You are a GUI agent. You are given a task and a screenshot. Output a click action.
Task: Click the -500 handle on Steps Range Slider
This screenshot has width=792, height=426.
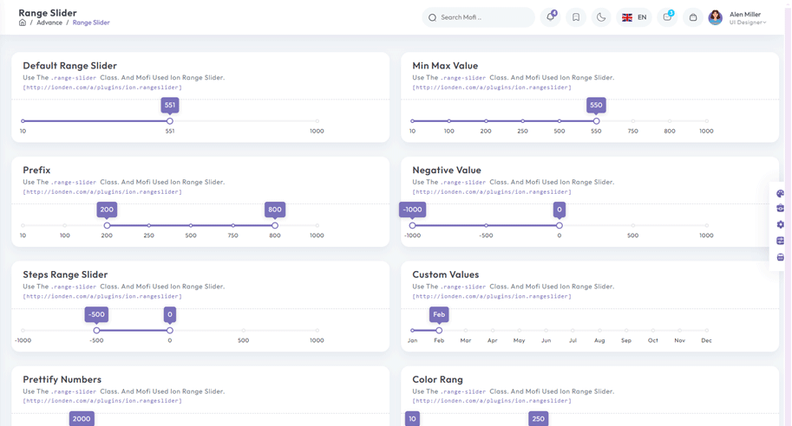point(96,331)
